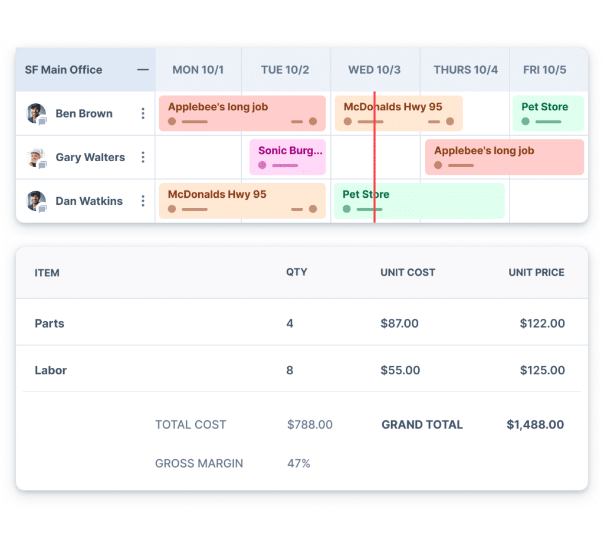This screenshot has width=604, height=539.
Task: Click the status dot on Ben's Pet Store job
Action: 525,122
